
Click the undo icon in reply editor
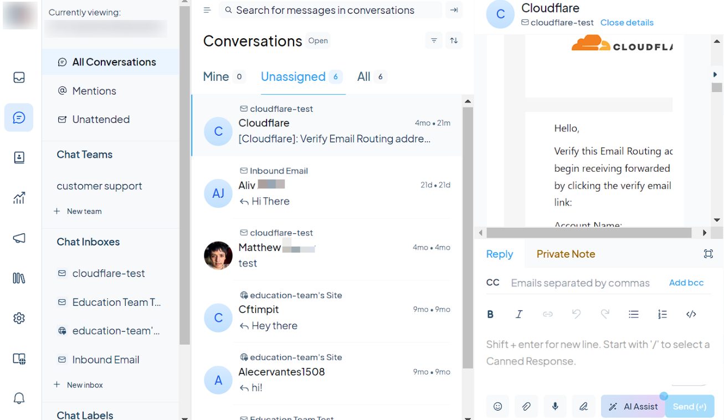[x=576, y=314]
